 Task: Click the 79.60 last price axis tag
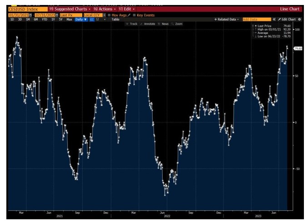coord(298,48)
